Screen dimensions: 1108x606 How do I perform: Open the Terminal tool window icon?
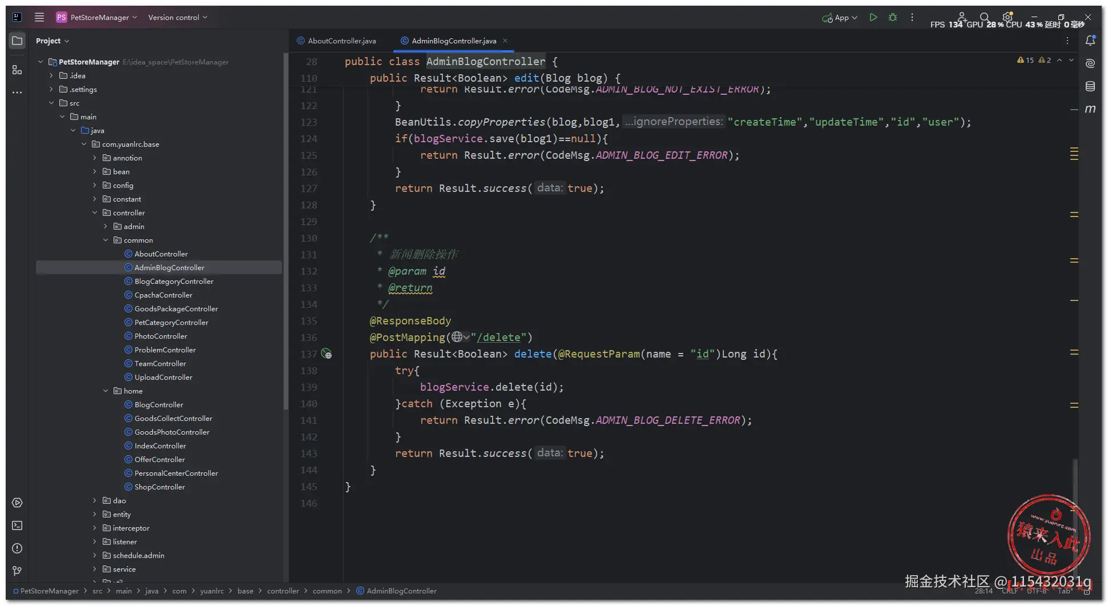(x=17, y=525)
